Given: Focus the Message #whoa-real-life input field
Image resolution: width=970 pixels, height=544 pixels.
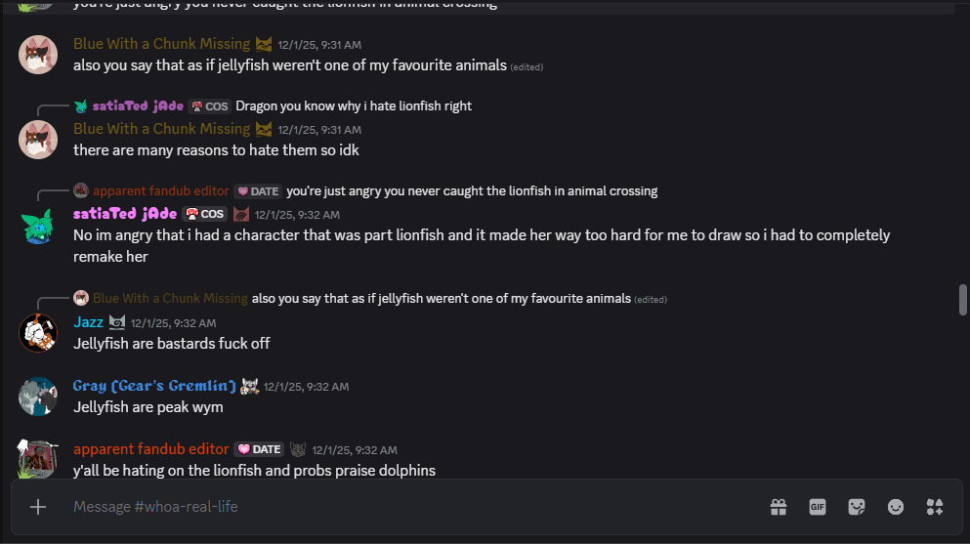Looking at the screenshot, I should [391, 507].
